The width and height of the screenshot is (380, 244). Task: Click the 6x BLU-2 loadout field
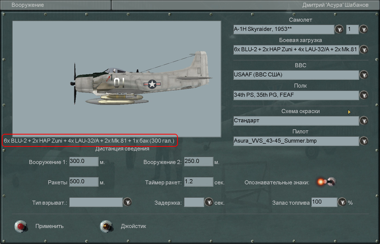coord(296,50)
